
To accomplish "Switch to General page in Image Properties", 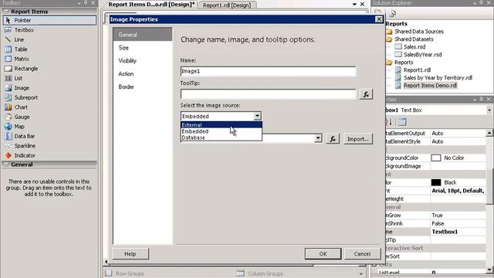I will [x=142, y=35].
